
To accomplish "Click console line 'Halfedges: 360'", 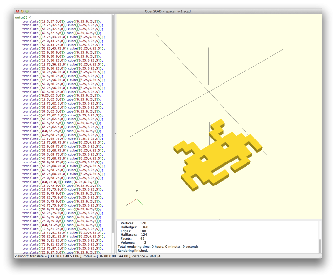I will pos(134,227).
